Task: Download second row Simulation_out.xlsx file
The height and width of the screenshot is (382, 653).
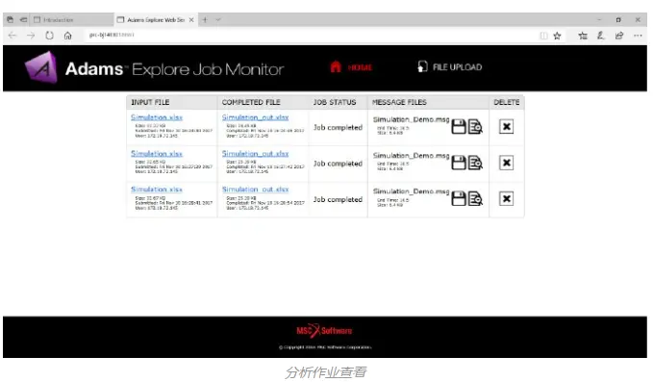Action: (255, 154)
